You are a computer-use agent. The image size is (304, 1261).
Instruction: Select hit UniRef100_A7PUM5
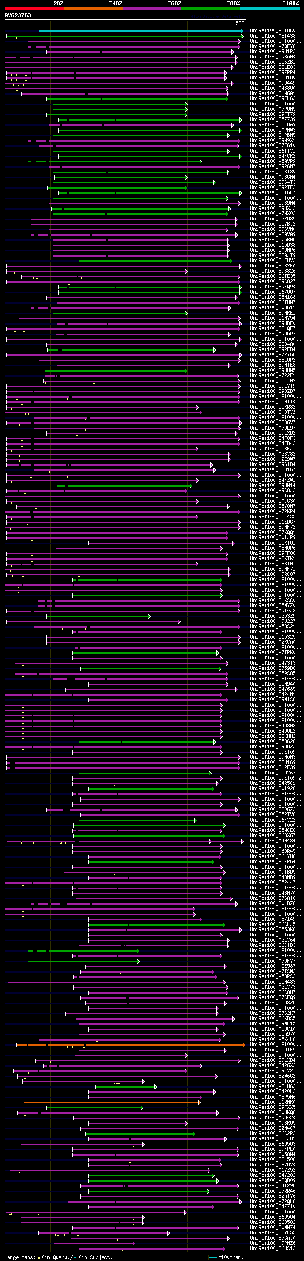(273, 109)
